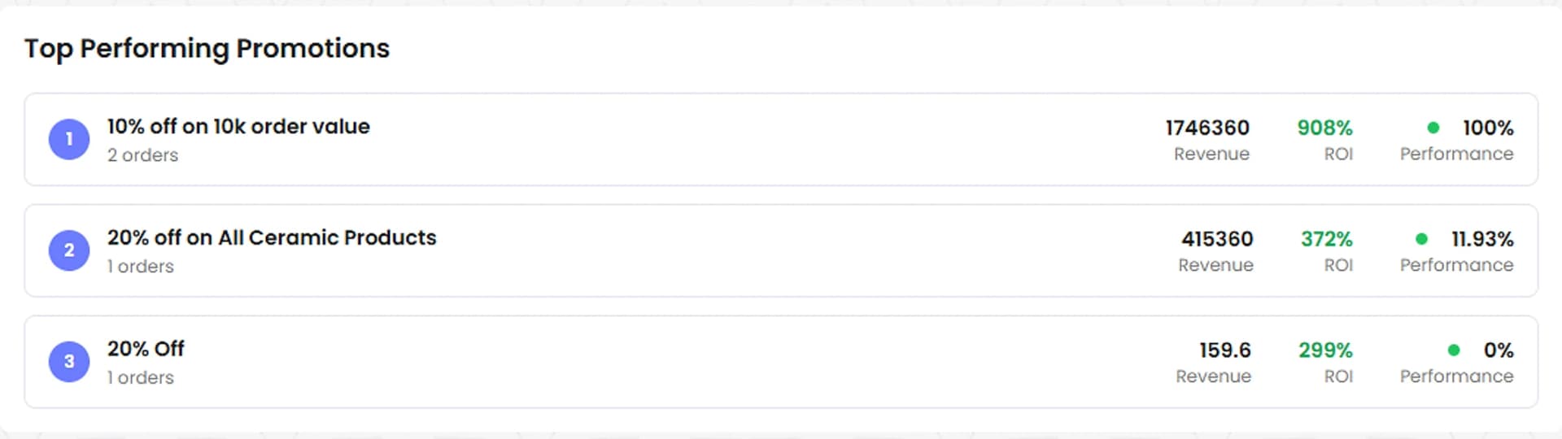Image resolution: width=1562 pixels, height=439 pixels.
Task: Click the 11.93% performance value
Action: 1482,239
